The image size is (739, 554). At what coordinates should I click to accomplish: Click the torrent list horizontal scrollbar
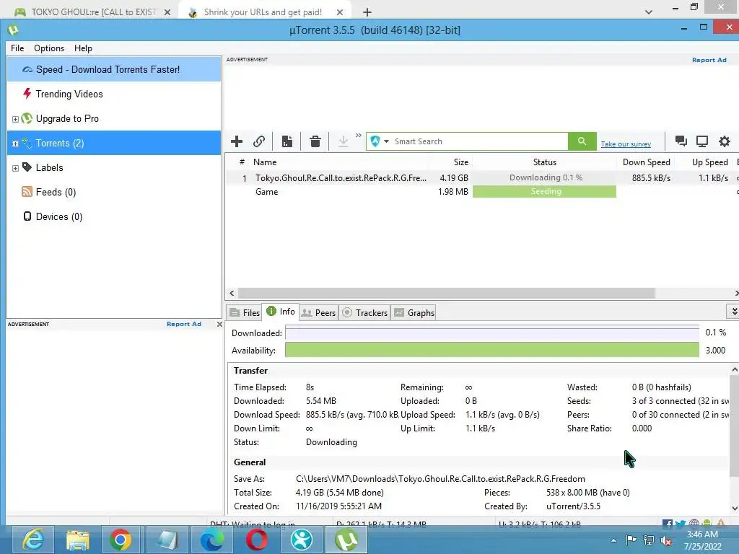(446, 293)
